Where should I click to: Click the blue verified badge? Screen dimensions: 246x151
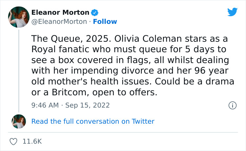pos(95,13)
